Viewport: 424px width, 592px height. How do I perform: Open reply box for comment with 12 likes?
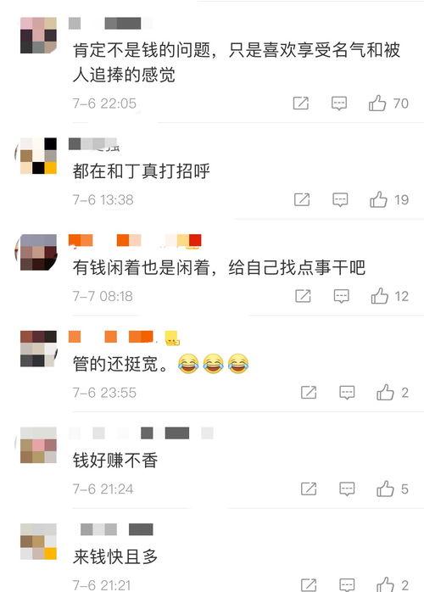341,296
